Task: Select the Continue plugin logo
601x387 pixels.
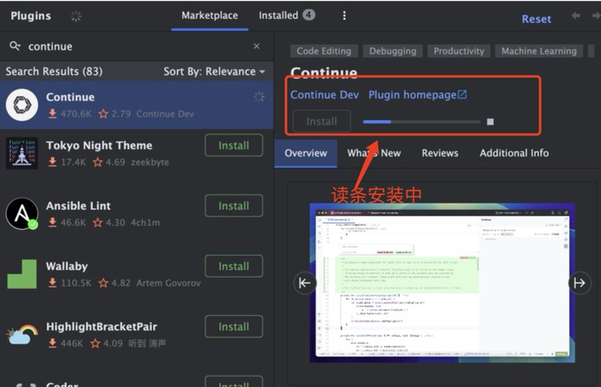Action: [22, 105]
